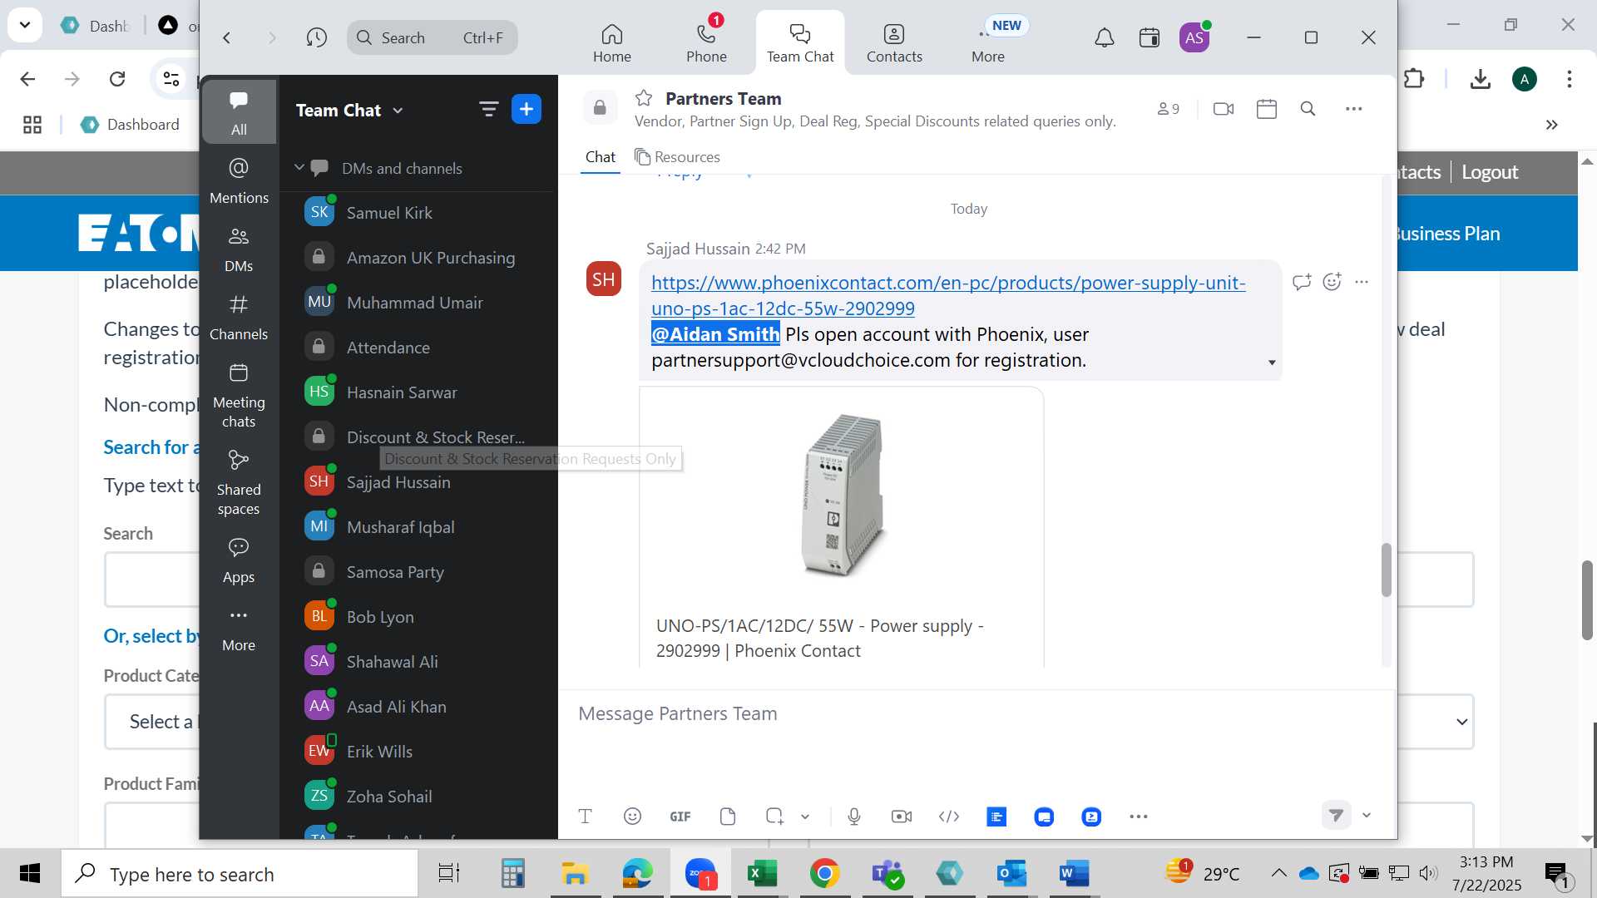Screen dimensions: 1597x898
Task: Open DMs in the sidebar
Action: pos(239,249)
